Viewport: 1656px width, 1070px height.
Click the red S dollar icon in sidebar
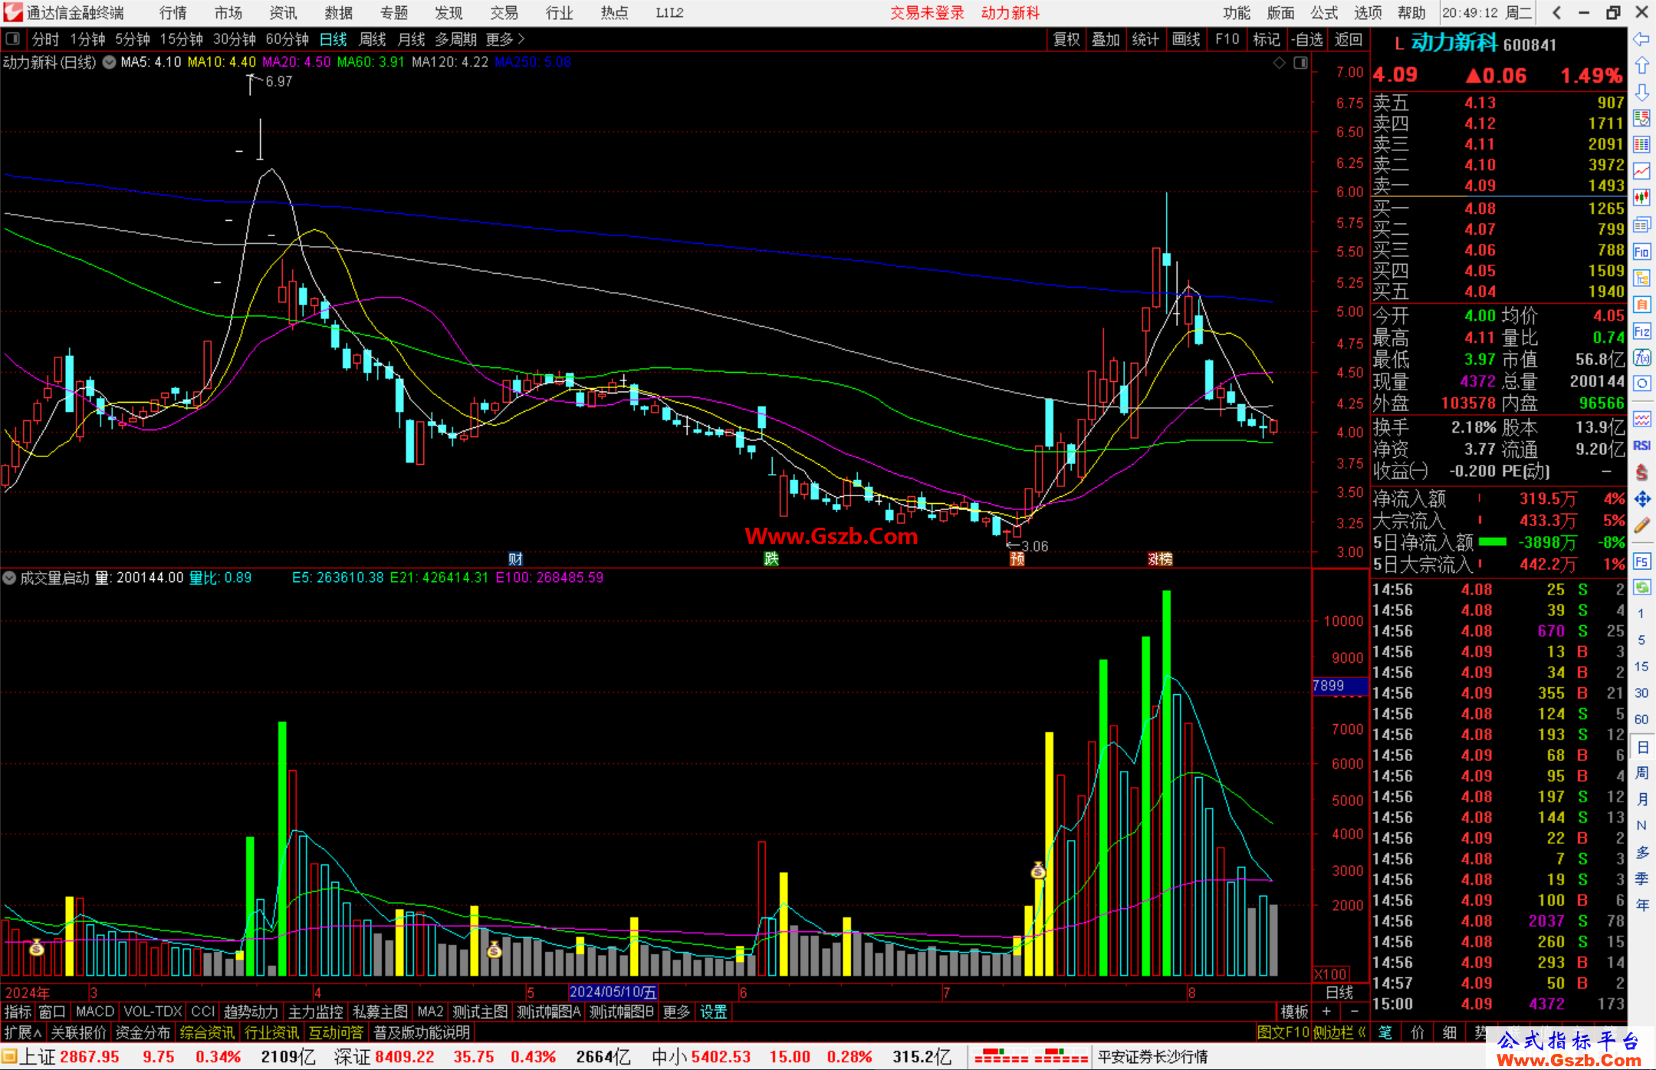[1641, 472]
